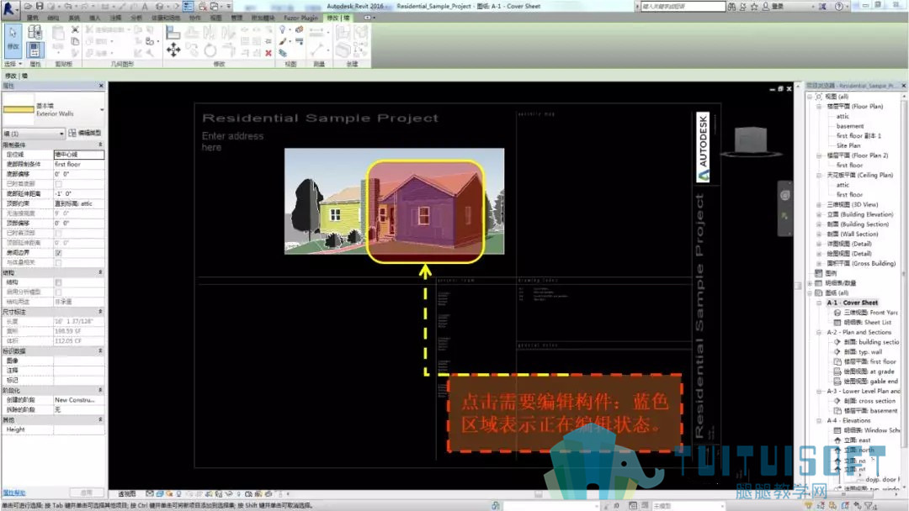Toggle the related-to-mass checkbox
This screenshot has width=909, height=511.
pyautogui.click(x=58, y=263)
